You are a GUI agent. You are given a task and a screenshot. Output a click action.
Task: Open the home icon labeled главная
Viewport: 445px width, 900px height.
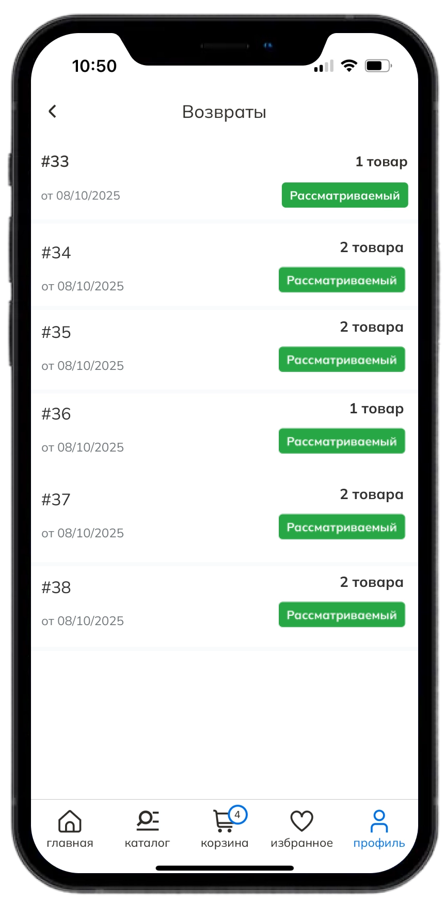click(70, 821)
